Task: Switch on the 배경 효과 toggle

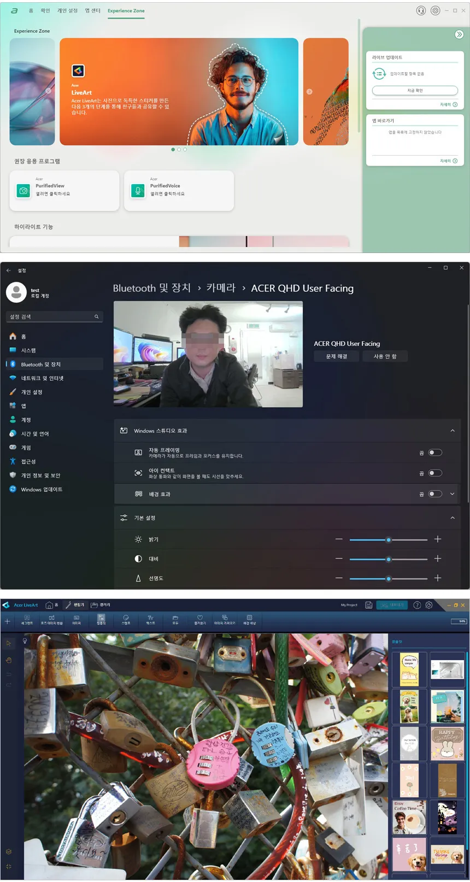Action: click(x=435, y=494)
